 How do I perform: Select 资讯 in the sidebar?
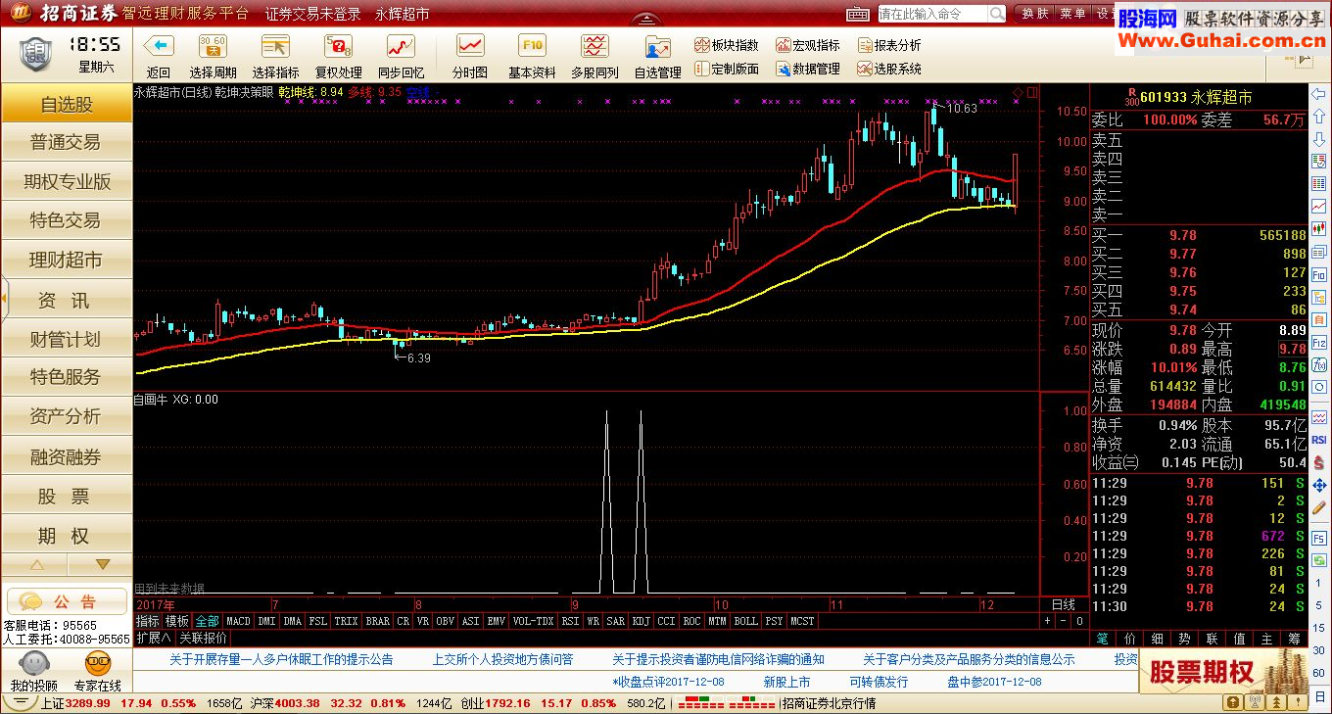(66, 300)
